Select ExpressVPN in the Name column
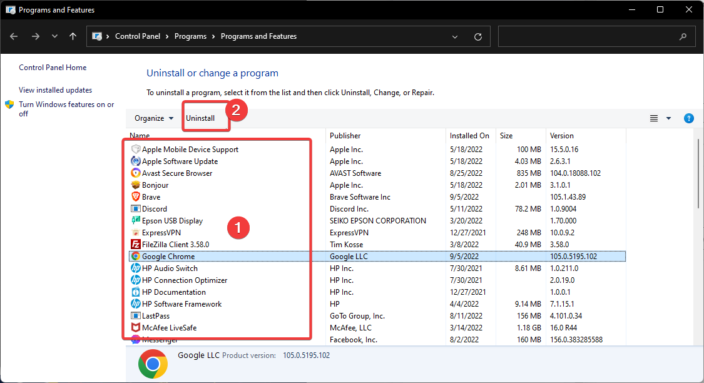 [161, 233]
